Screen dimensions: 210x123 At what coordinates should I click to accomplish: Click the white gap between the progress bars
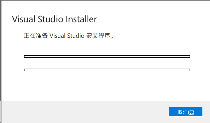pos(107,63)
